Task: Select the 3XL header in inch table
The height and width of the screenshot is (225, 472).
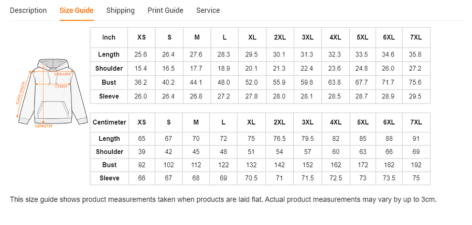Action: click(308, 38)
